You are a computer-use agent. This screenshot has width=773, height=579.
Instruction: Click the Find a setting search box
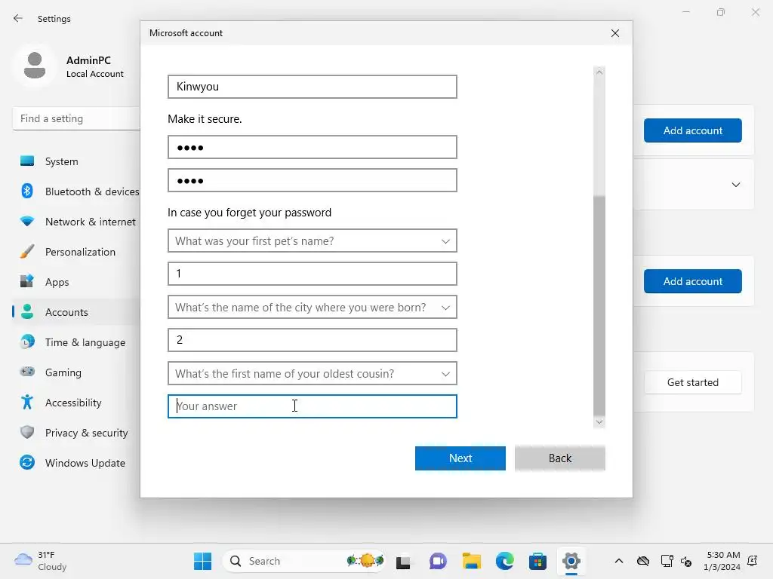click(76, 118)
